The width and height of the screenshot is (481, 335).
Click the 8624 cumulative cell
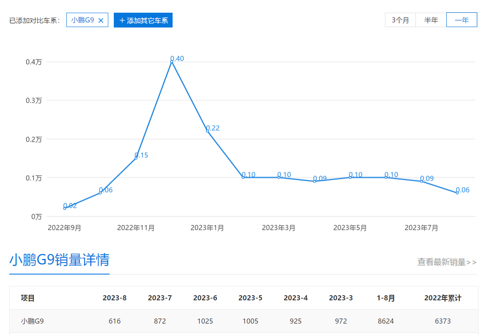coord(386,321)
